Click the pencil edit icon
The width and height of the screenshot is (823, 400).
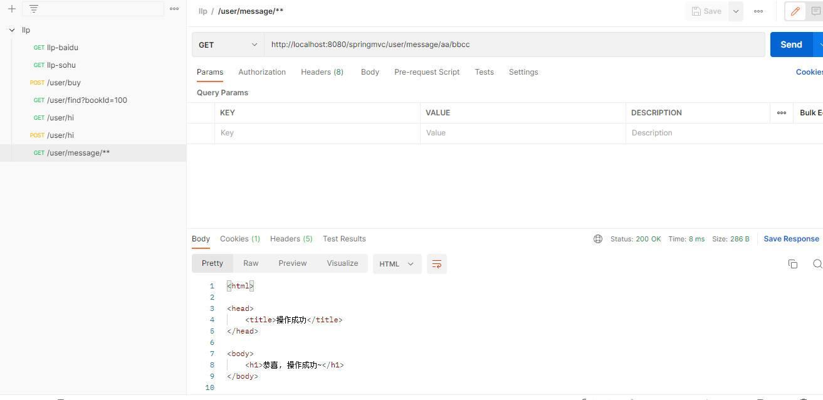[795, 11]
